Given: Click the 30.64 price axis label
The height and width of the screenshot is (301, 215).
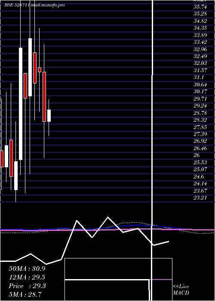Looking at the screenshot, I should click(200, 85).
